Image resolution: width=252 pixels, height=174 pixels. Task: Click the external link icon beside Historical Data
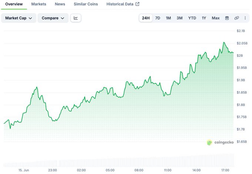tap(137, 4)
